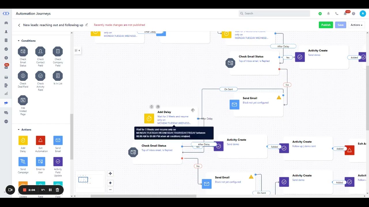
Task: Click the No label near top Check Email Status
Action: pos(287,85)
